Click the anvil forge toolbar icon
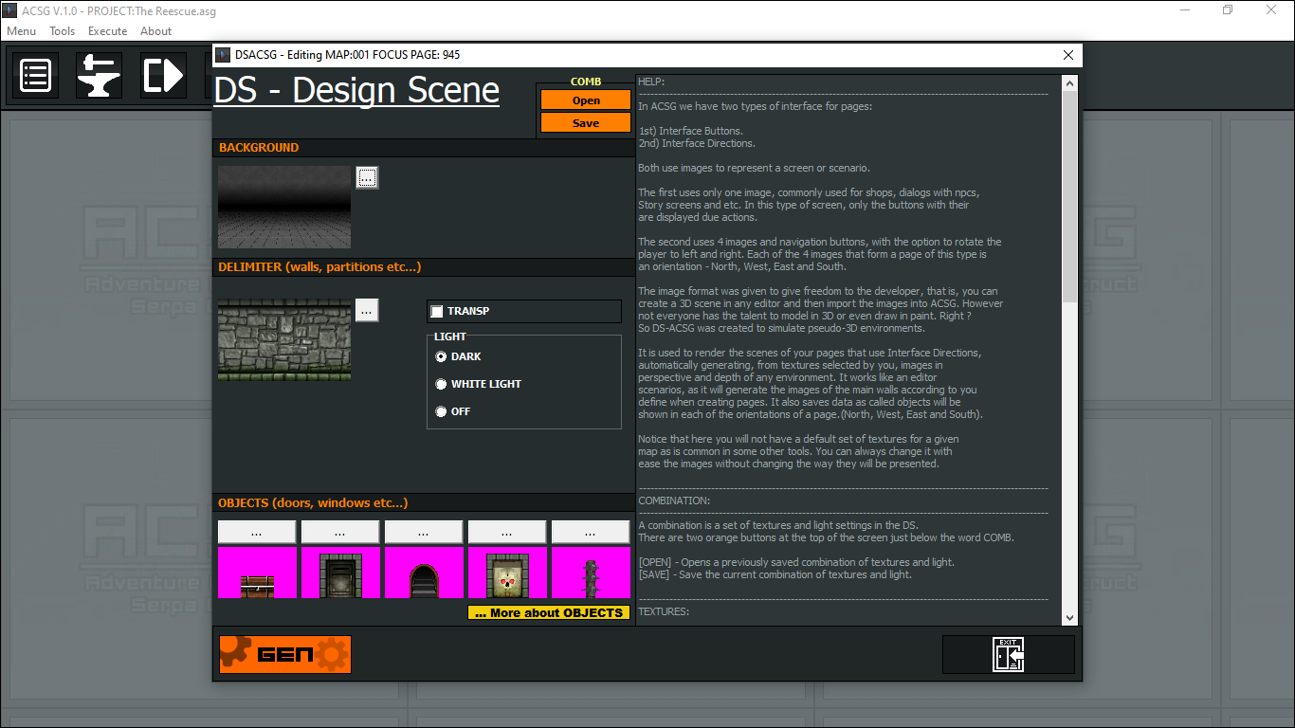1295x728 pixels. click(x=99, y=76)
